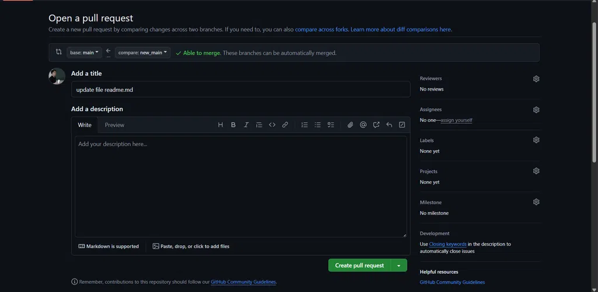The width and height of the screenshot is (598, 292).
Task: Open the base: main branch dropdown
Action: click(x=84, y=53)
